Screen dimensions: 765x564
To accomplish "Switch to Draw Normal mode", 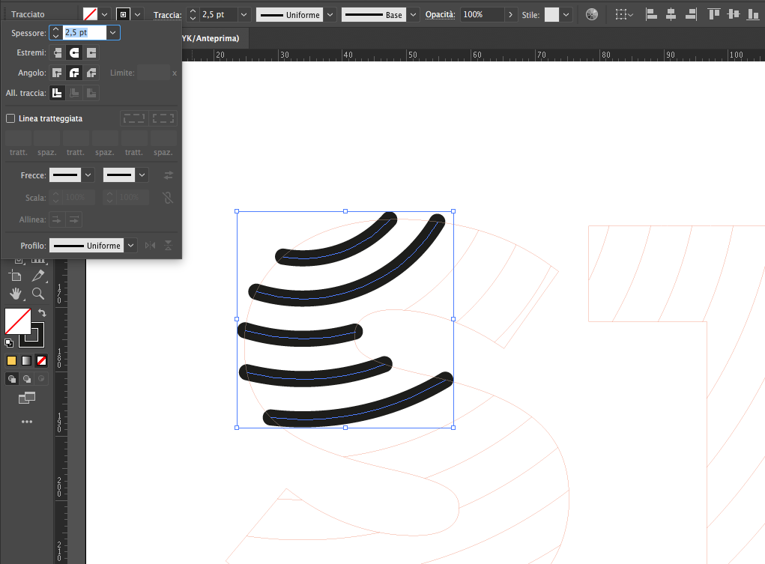I will [x=12, y=378].
